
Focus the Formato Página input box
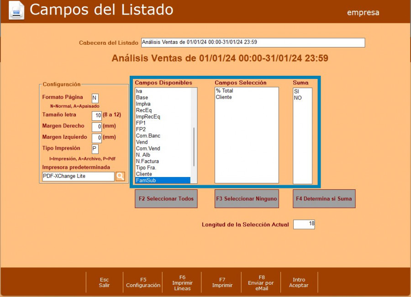(95, 98)
